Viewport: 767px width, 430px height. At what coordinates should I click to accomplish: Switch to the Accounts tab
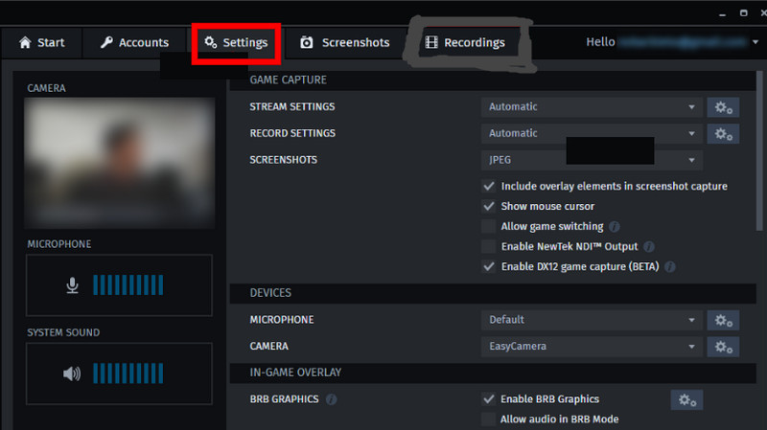(x=134, y=43)
